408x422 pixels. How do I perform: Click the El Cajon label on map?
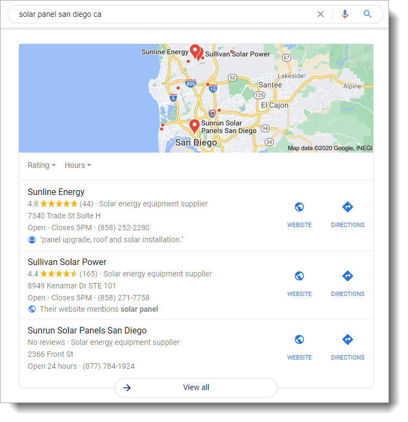coord(274,105)
